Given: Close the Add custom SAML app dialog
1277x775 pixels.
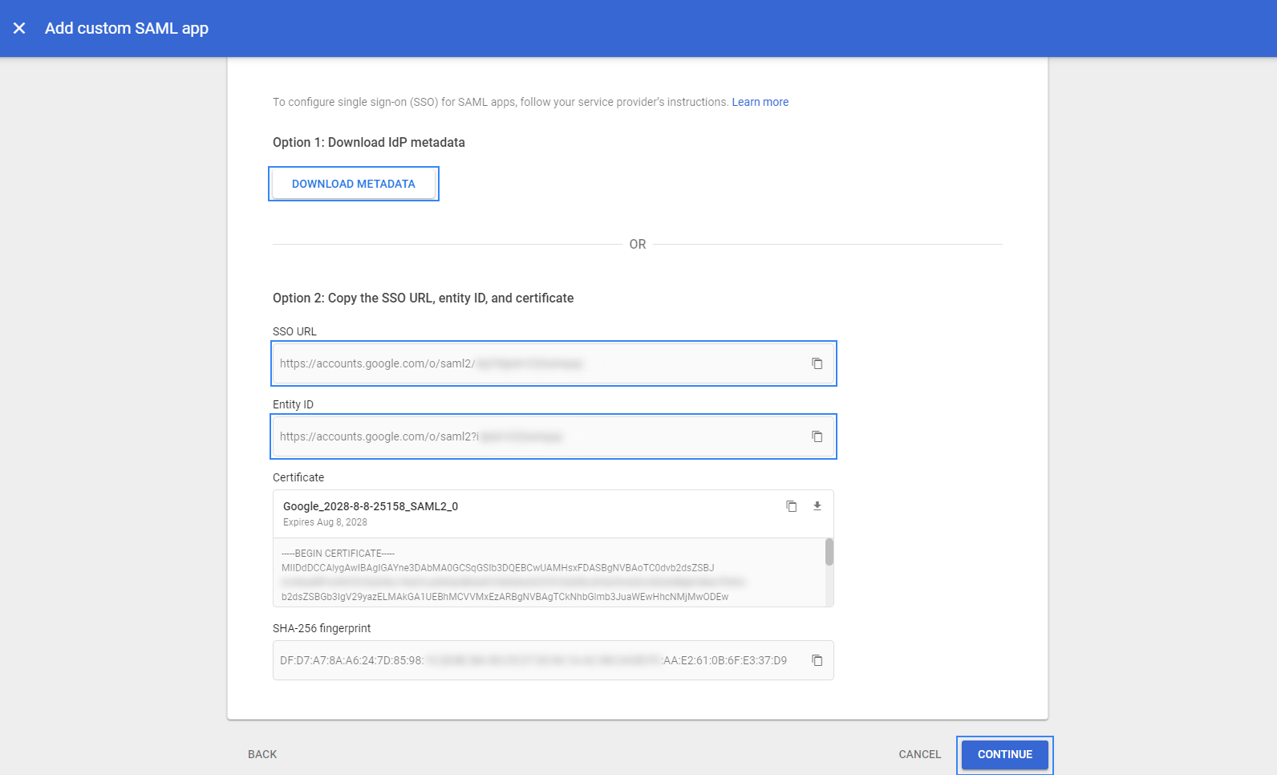Looking at the screenshot, I should (19, 28).
